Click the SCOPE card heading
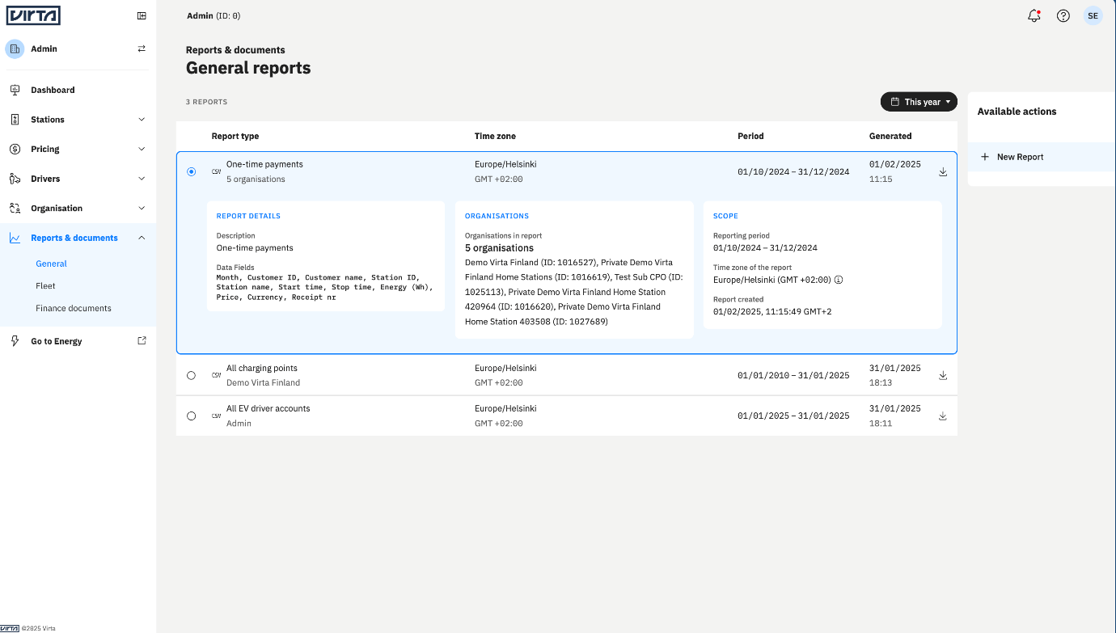The image size is (1116, 633). (725, 216)
